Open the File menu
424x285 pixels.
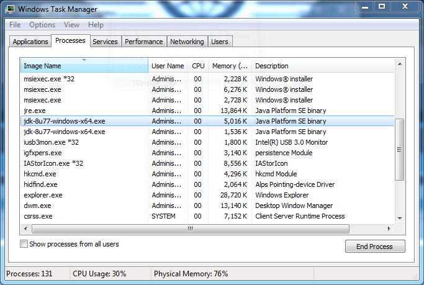coord(15,25)
